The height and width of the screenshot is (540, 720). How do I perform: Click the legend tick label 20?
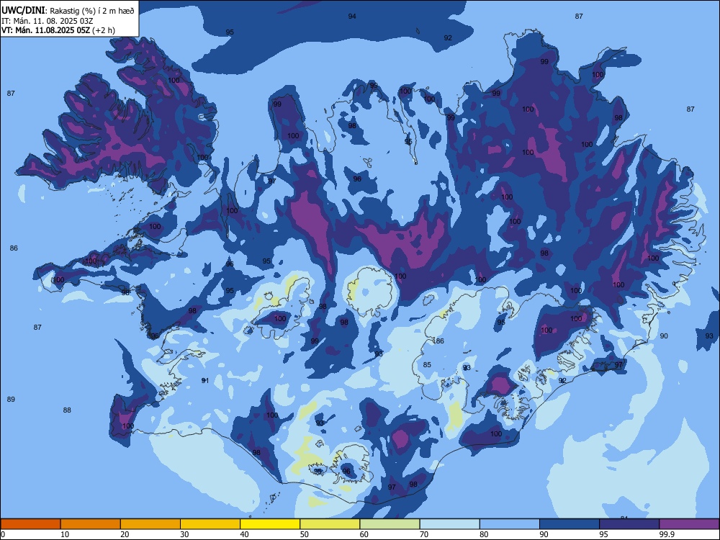pos(125,534)
